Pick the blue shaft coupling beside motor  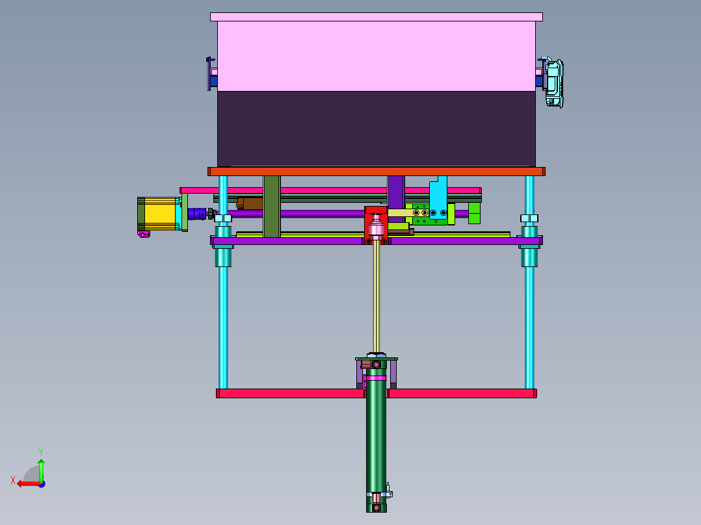(196, 214)
